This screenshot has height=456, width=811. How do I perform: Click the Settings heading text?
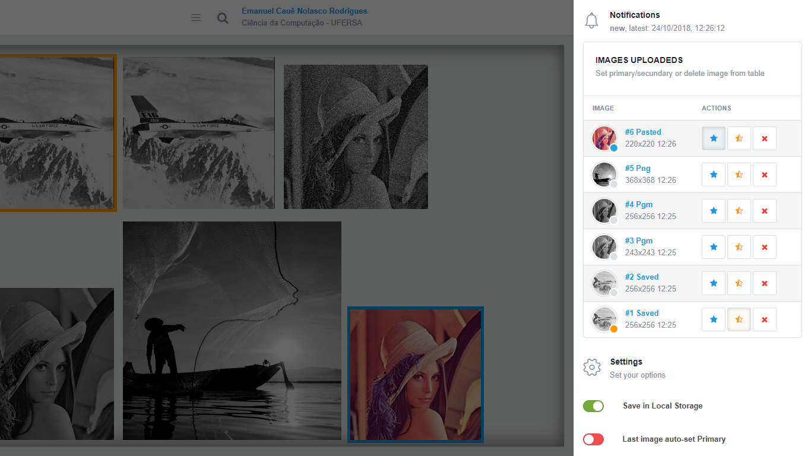(x=626, y=362)
